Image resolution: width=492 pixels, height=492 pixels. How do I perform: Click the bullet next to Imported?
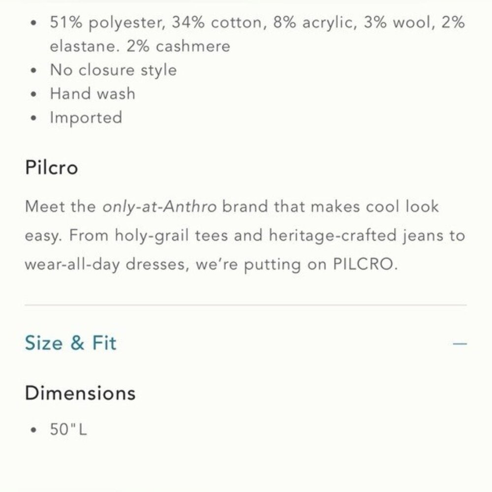(34, 118)
